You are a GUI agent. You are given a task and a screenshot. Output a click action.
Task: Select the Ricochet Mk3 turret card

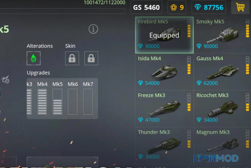(x=222, y=109)
